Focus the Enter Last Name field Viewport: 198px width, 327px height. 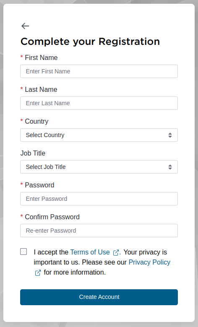99,103
